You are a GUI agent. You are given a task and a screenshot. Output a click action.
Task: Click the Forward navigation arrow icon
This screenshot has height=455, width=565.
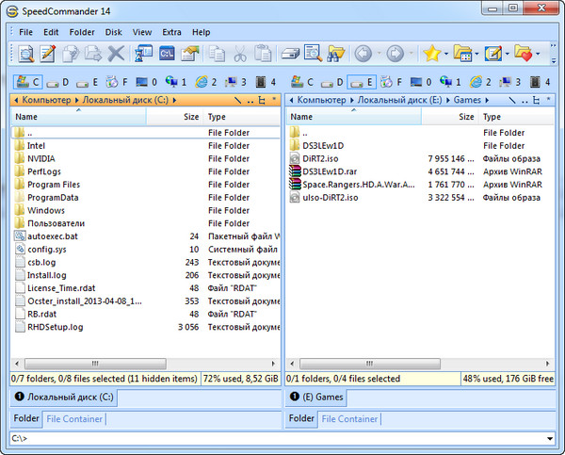tap(395, 54)
